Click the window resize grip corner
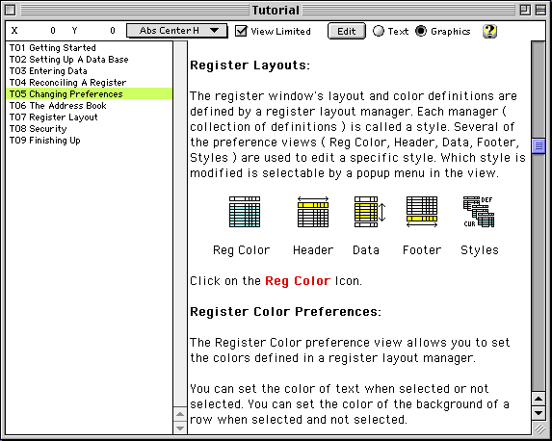Screen dimensions: 552x441 click(539, 428)
